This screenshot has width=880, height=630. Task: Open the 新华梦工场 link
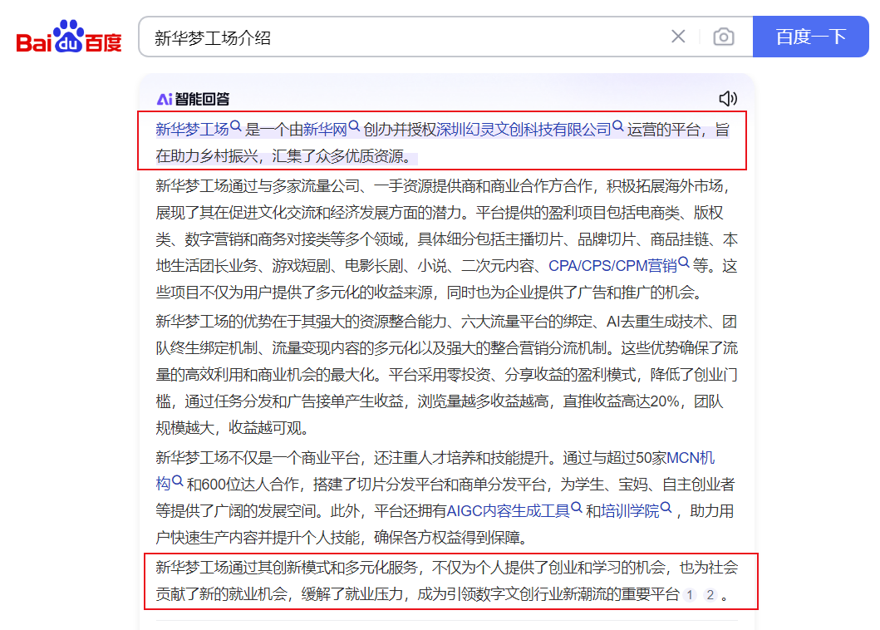pos(192,130)
